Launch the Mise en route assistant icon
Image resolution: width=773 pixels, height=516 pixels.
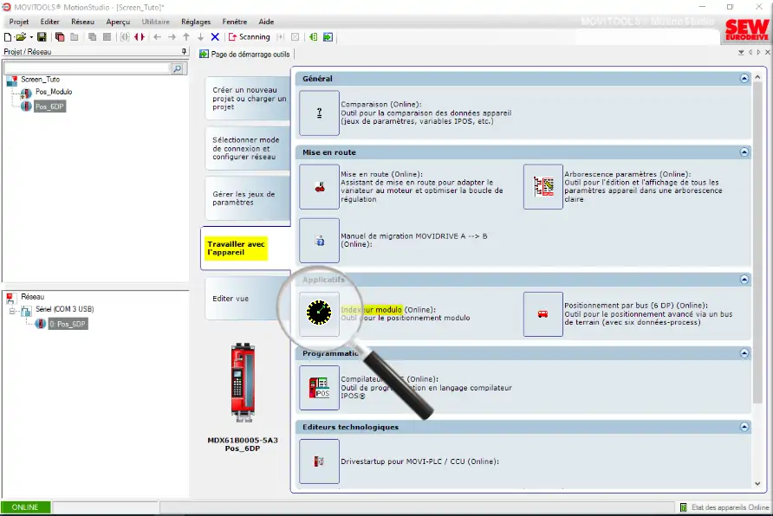click(x=319, y=187)
